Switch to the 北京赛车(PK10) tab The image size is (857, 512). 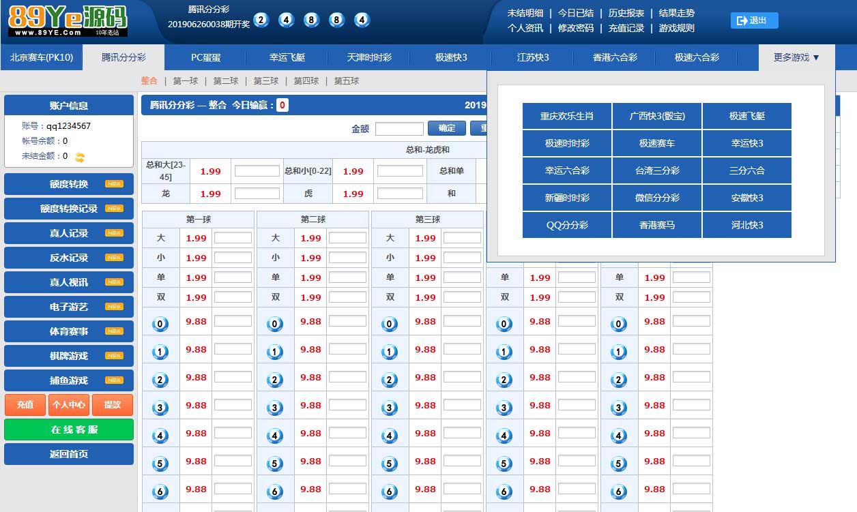(x=42, y=57)
